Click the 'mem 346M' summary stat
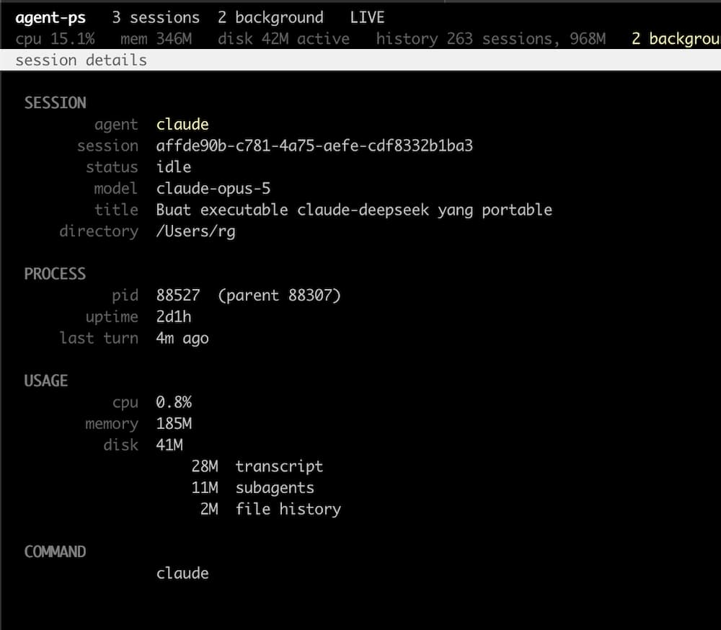 (156, 39)
